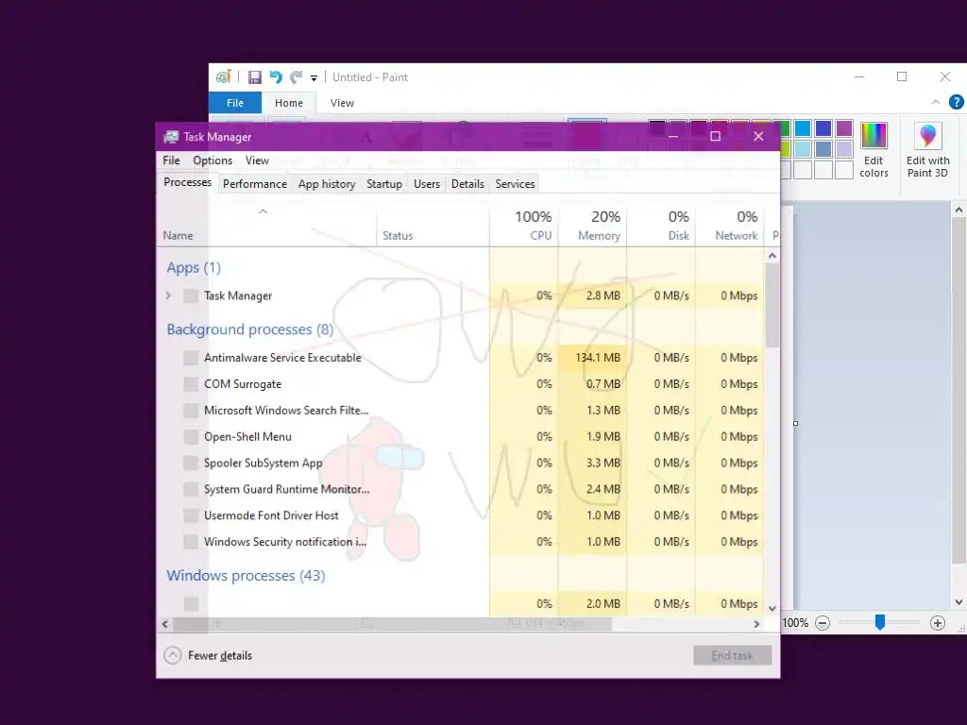
Task: Open Customize Quick Access Toolbar dropdown in Paint
Action: pyautogui.click(x=314, y=78)
